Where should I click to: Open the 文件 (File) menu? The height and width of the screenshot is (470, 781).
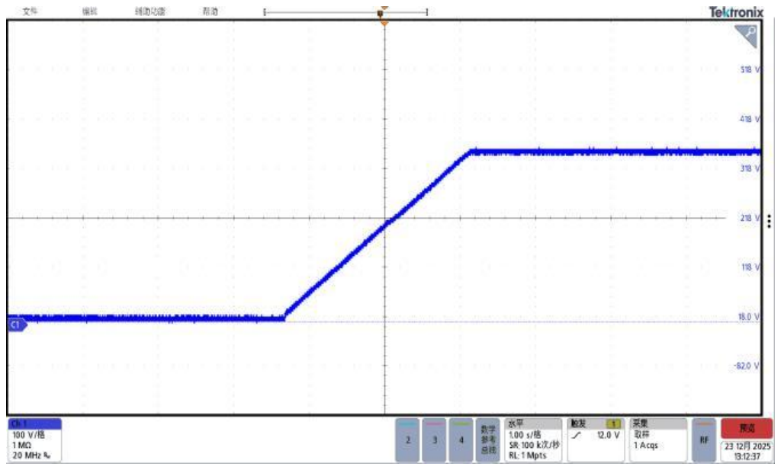pyautogui.click(x=30, y=11)
